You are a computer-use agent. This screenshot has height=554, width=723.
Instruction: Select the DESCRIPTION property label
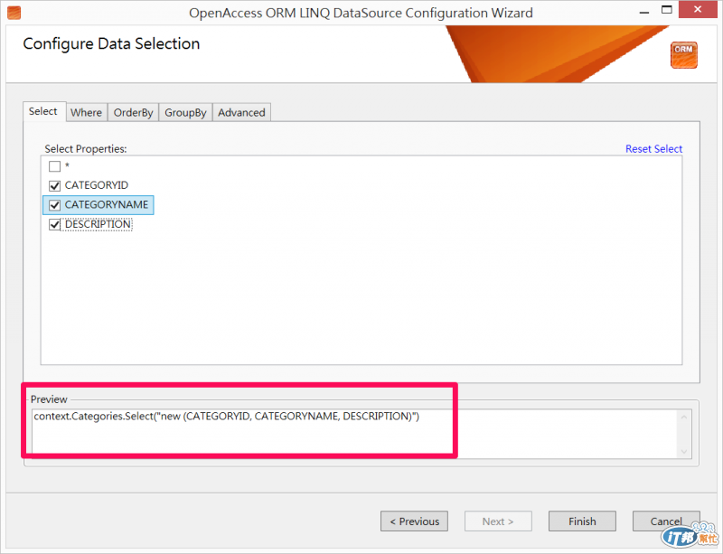tap(98, 224)
